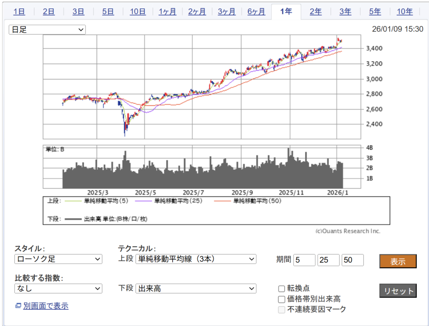Toggle the 転換点 checkbox
Viewport: 429px width, 326px height.
coord(282,288)
